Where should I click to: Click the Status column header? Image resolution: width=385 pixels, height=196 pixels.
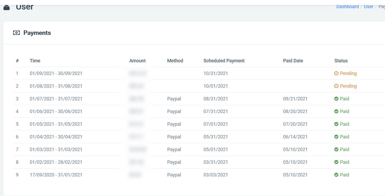click(341, 61)
